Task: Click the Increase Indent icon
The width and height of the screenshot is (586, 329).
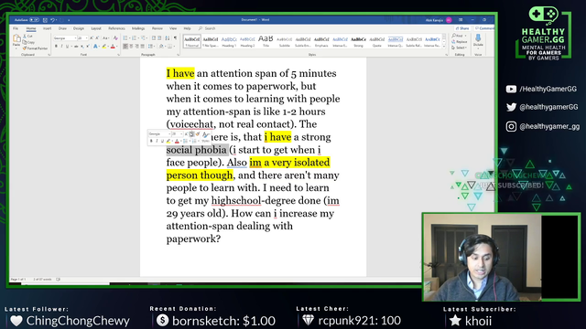Action: [x=159, y=38]
